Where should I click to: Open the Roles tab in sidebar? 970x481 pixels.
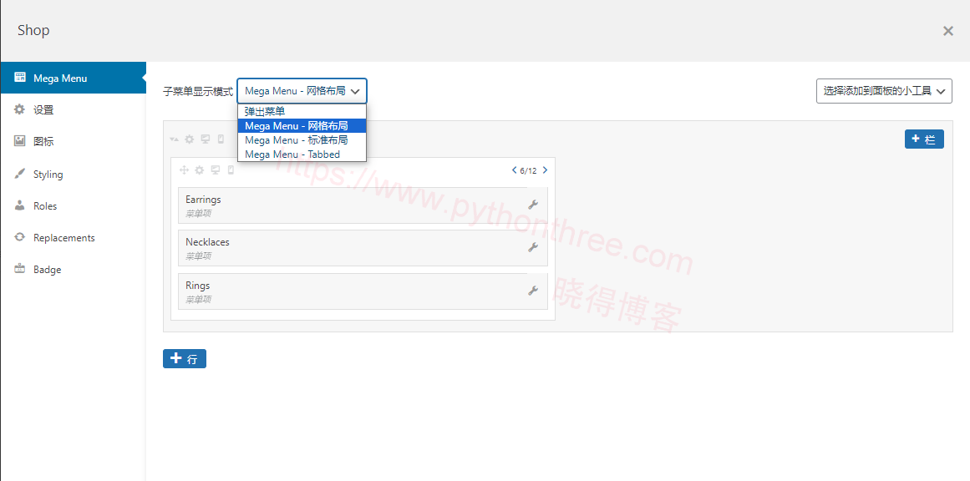pos(45,206)
